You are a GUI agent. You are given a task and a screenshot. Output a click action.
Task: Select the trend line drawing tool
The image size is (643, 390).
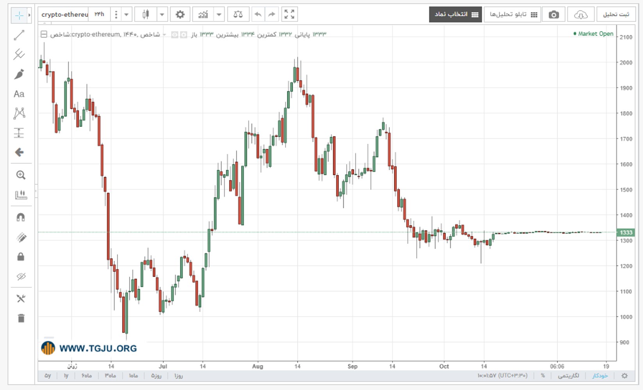tap(19, 35)
